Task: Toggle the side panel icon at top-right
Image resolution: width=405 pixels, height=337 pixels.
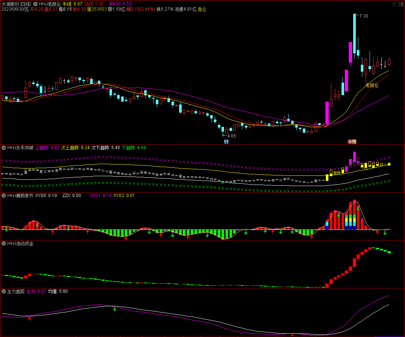Action: click(x=400, y=4)
